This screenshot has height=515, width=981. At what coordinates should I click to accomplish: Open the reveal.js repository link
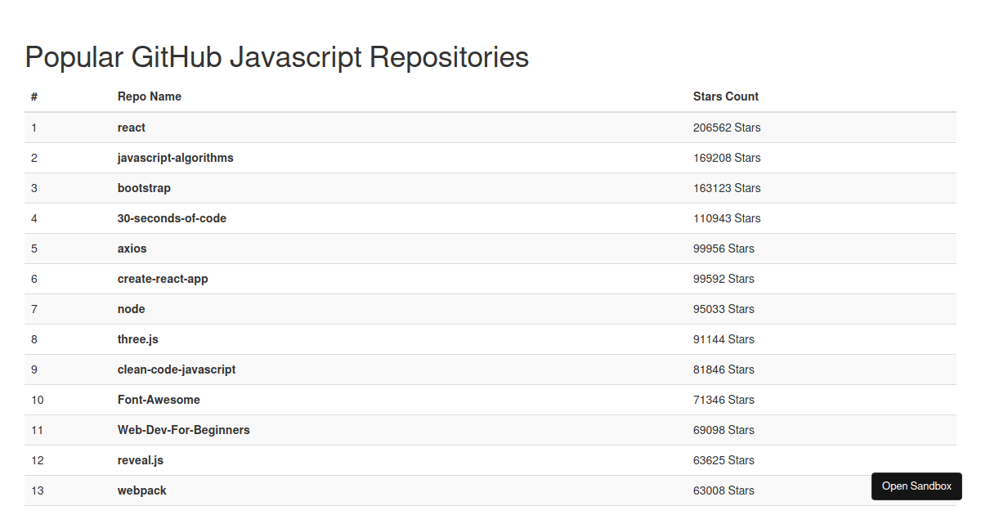pyautogui.click(x=140, y=460)
